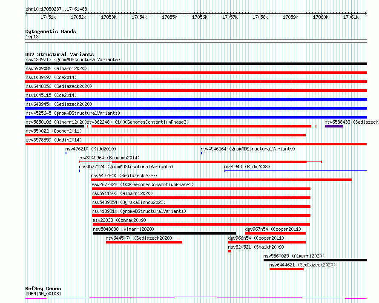Click the Cytogenetic Bands track heading
This screenshot has width=379, height=303.
point(51,31)
